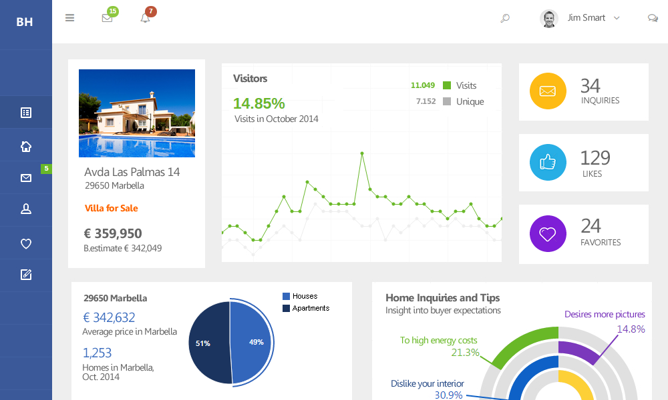Click the Desires more pictures label
668x400 pixels.
pyautogui.click(x=605, y=314)
